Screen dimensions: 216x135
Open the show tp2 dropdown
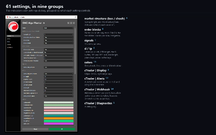coord(59,87)
